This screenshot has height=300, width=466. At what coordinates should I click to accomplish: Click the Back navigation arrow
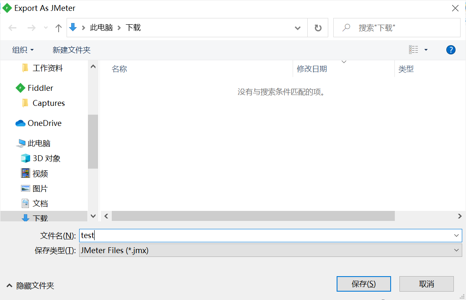[13, 28]
